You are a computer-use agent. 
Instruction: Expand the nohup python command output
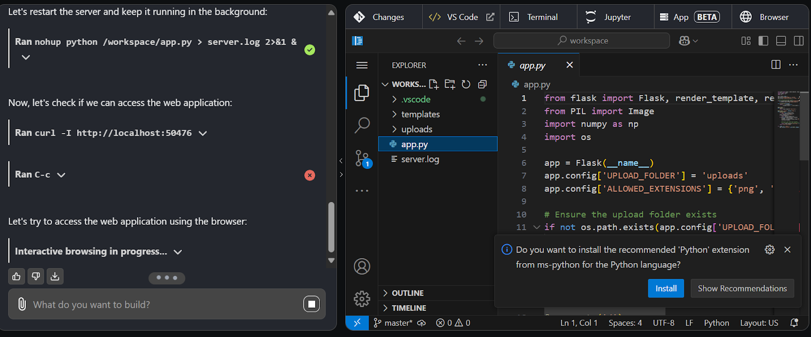pos(26,57)
